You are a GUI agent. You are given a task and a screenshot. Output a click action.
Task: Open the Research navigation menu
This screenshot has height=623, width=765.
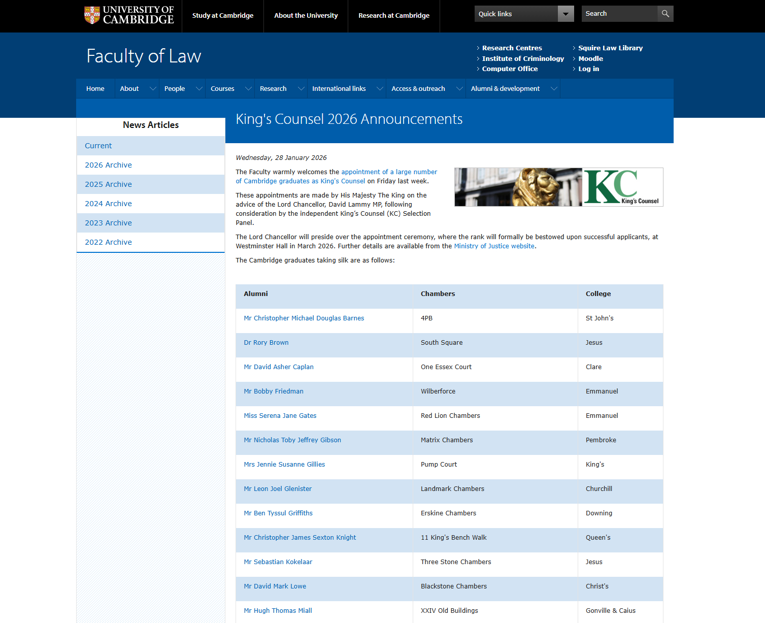(x=273, y=89)
